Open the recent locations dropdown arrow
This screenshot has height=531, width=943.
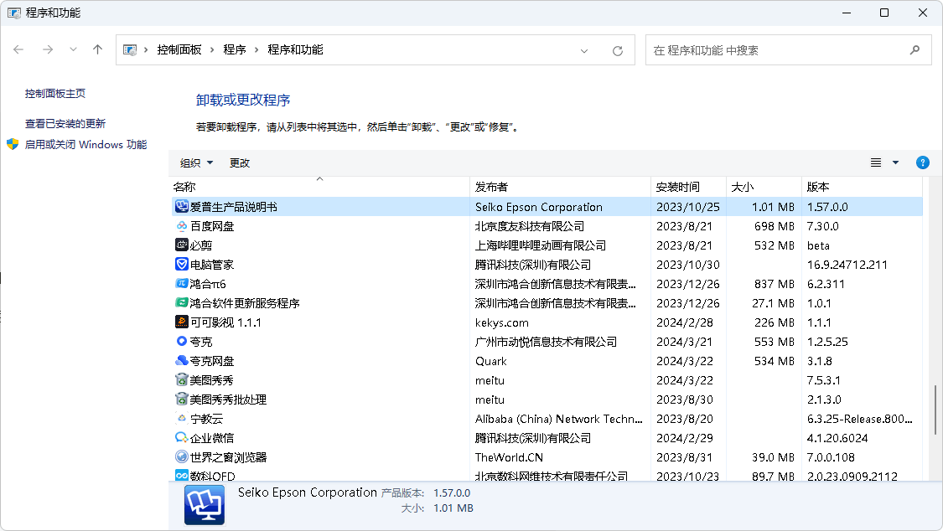(x=73, y=50)
